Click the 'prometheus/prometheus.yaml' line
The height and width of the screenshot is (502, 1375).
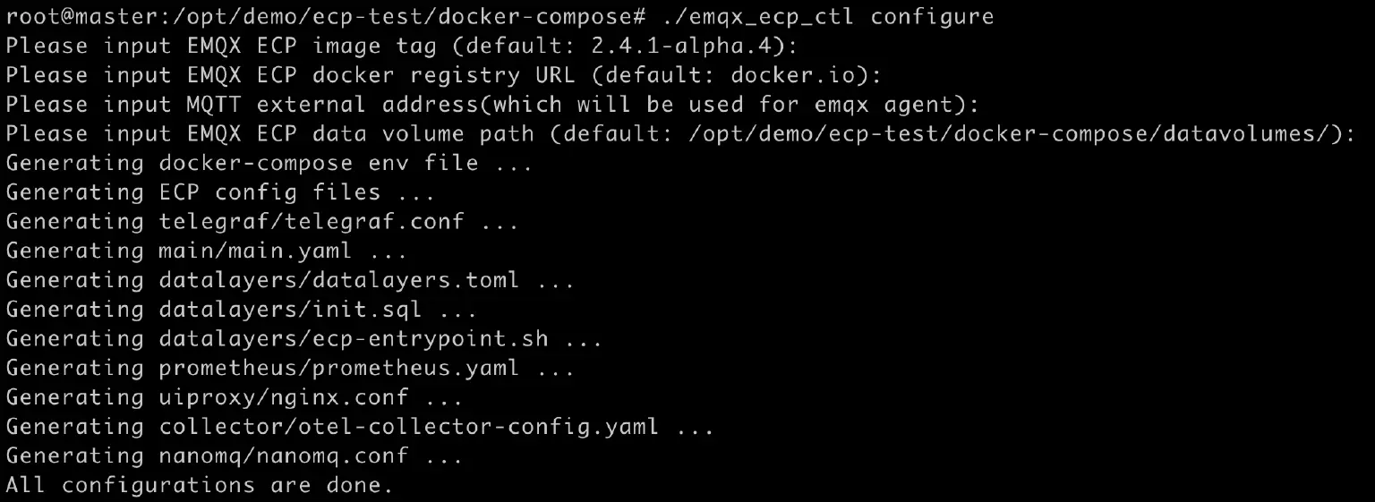[x=289, y=368]
